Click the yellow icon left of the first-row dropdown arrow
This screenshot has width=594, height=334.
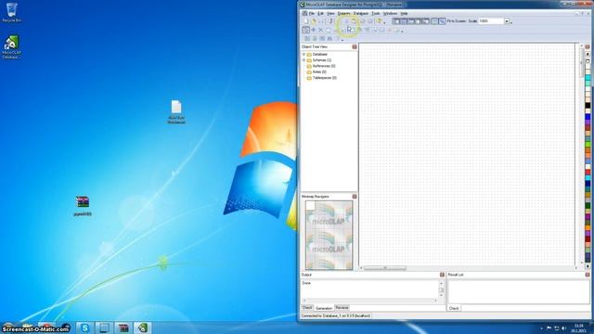click(379, 21)
